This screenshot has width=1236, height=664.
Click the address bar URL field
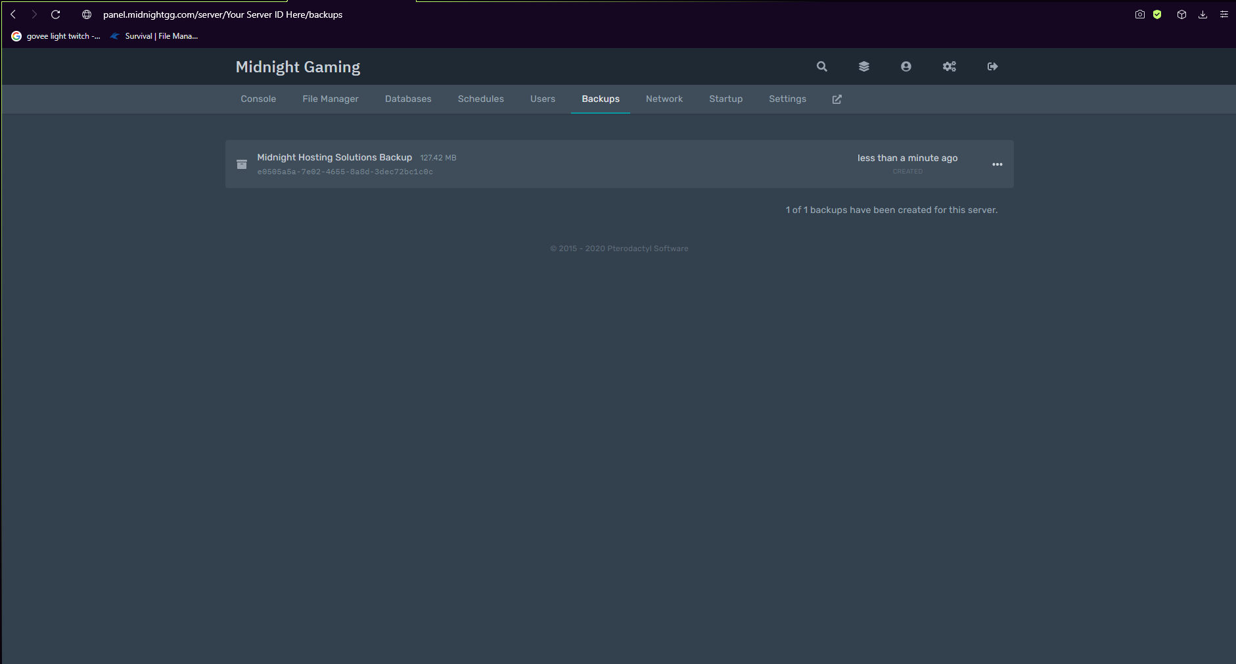click(223, 14)
